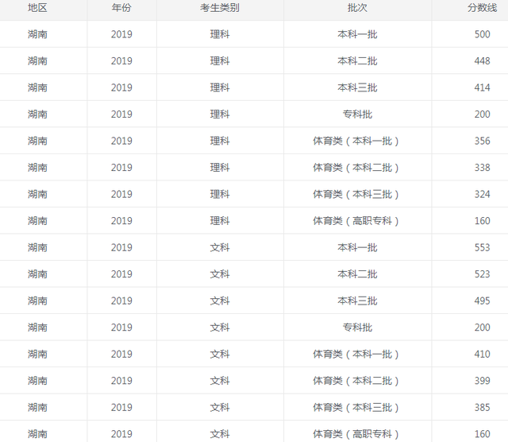Click the score cell showing 500

(x=482, y=34)
